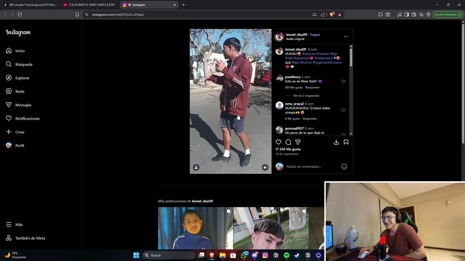Open browser extensions puzzle icon
This screenshot has height=261, width=465.
pyautogui.click(x=380, y=14)
